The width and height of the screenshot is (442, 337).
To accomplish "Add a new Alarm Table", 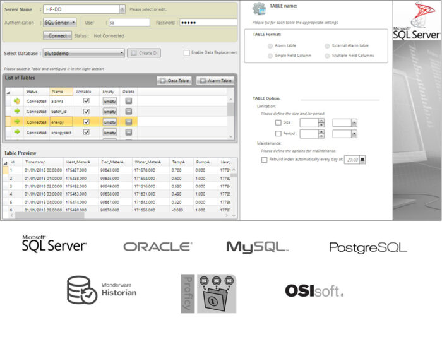I will 215,81.
